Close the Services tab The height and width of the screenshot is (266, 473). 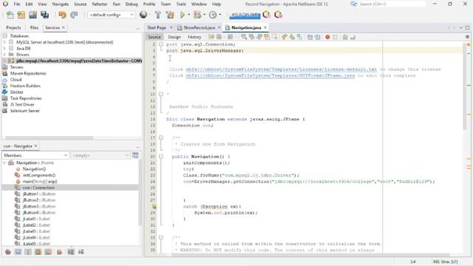click(x=64, y=27)
